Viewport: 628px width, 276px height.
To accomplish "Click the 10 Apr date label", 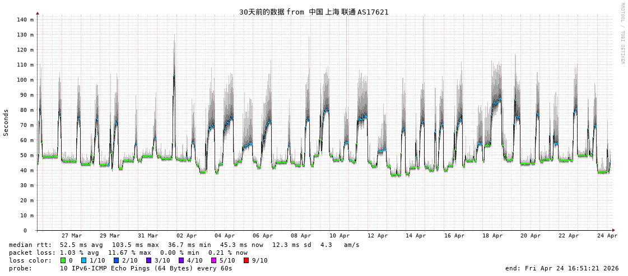I will pos(339,236).
